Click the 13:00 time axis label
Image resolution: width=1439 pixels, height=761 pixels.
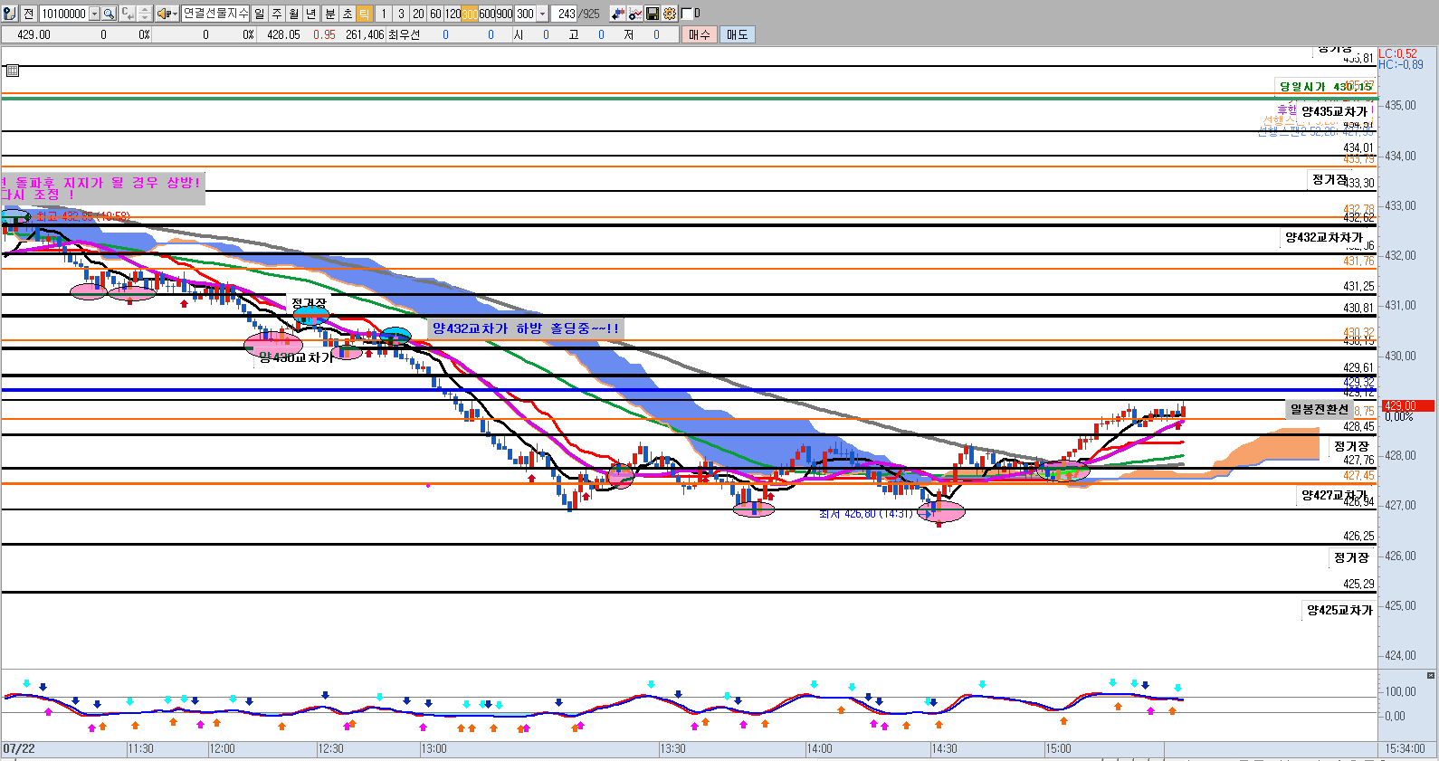434,748
